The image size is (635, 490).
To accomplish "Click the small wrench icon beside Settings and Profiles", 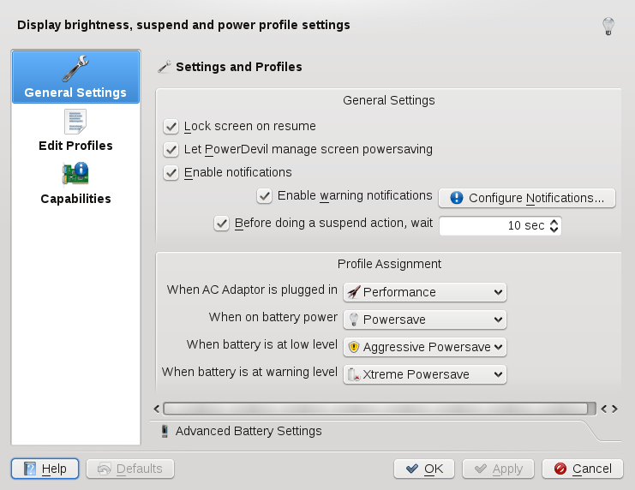I will (x=164, y=67).
